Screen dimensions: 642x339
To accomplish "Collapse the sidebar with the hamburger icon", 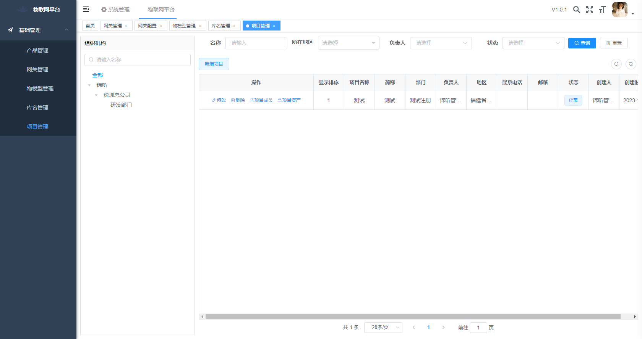I will [86, 9].
